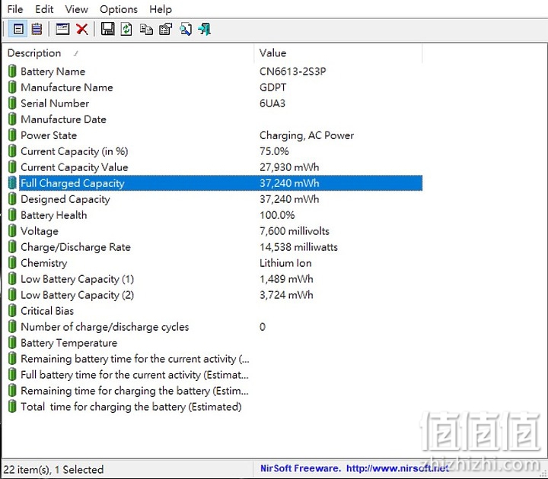548x479 pixels.
Task: Open Properties toolbar icon
Action: 166,29
